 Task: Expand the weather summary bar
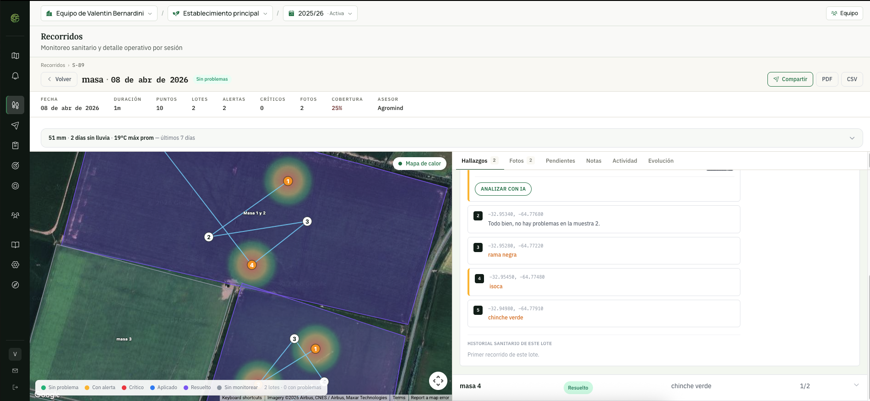point(452,138)
